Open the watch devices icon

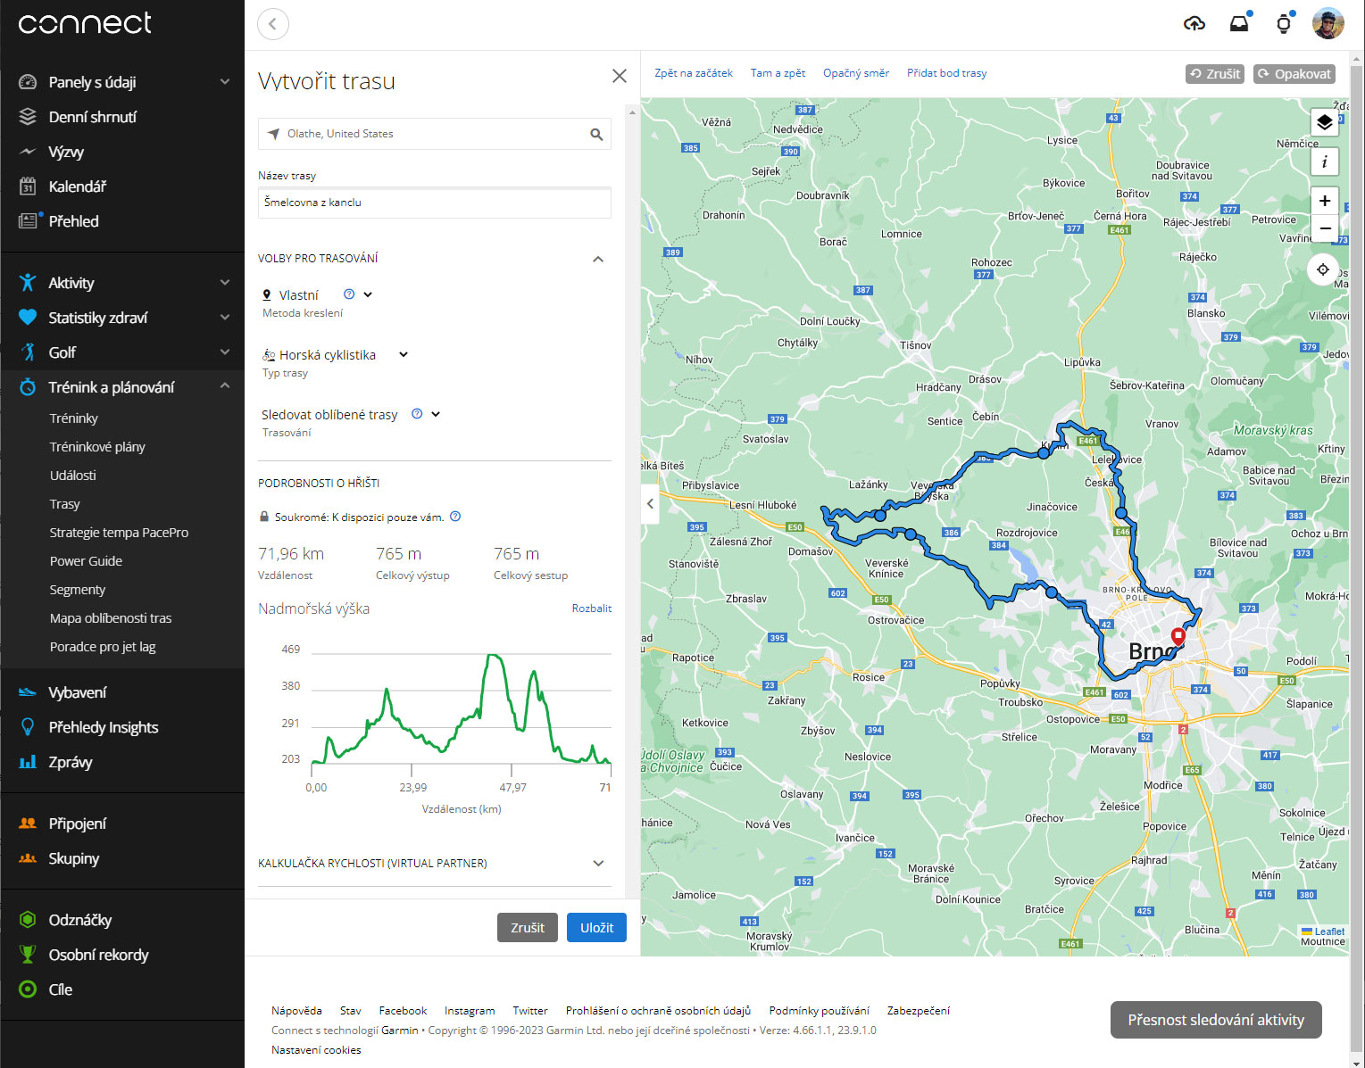pos(1284,24)
